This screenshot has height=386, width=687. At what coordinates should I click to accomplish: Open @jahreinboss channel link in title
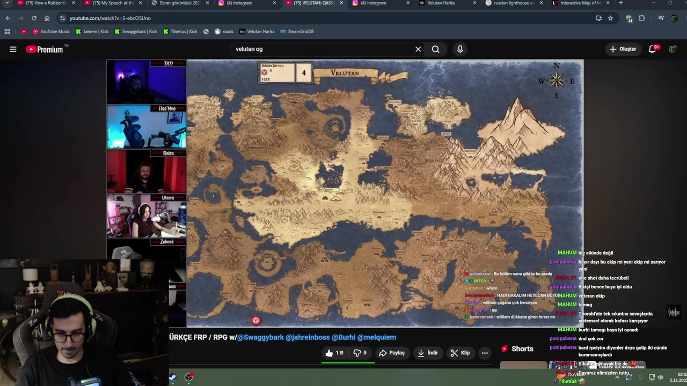308,337
